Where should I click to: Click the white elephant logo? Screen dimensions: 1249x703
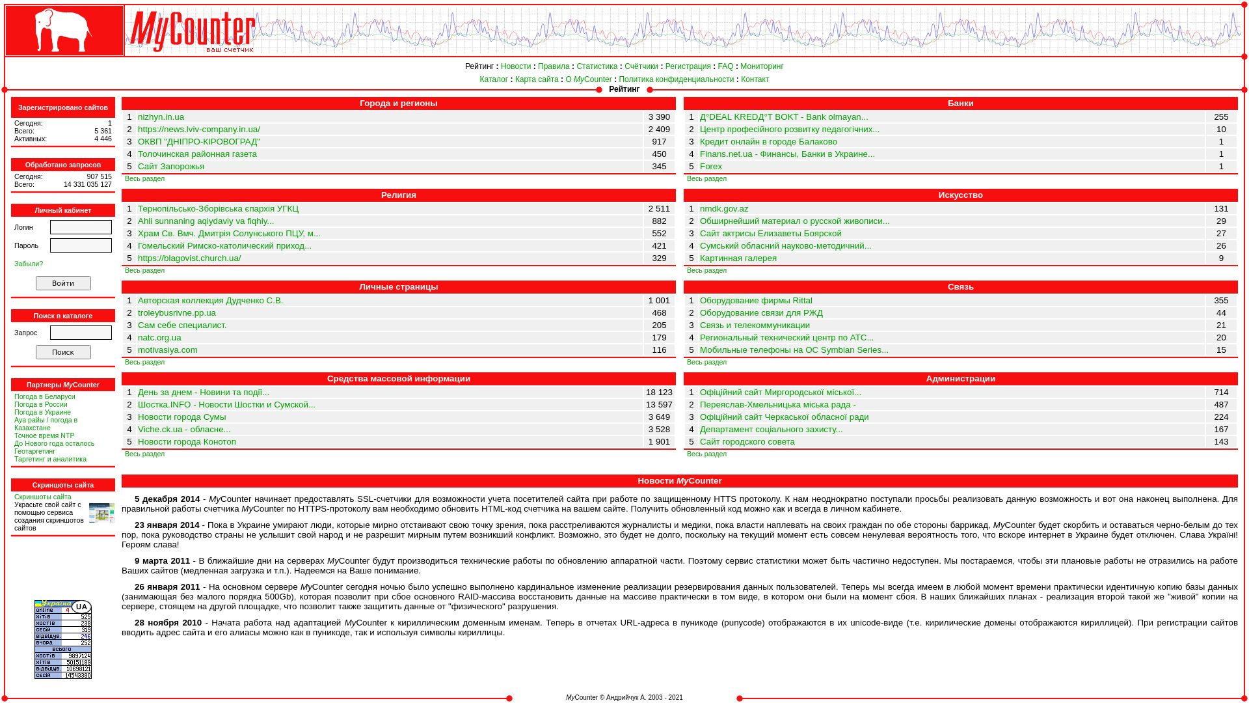[x=64, y=31]
